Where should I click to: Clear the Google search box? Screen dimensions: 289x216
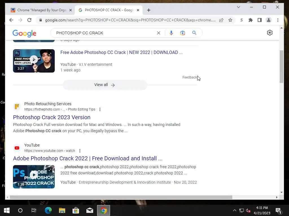click(159, 33)
